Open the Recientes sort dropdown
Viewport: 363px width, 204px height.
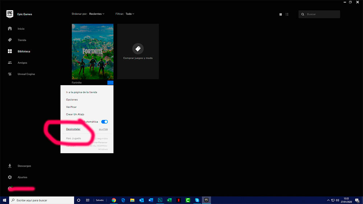(x=97, y=14)
